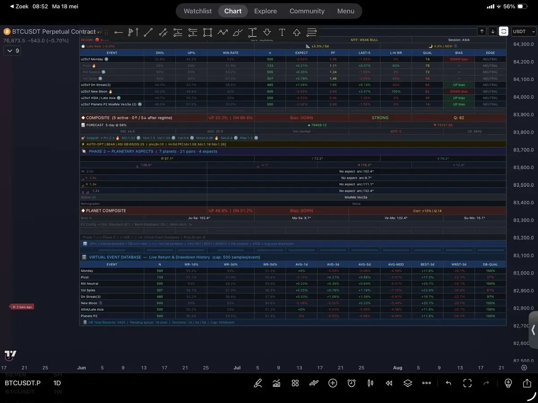538x403 pixels.
Task: Open the indicators panel icon
Action: 277,383
